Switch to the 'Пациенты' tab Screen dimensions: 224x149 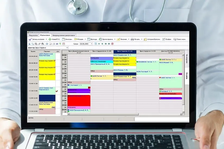(x=33, y=35)
